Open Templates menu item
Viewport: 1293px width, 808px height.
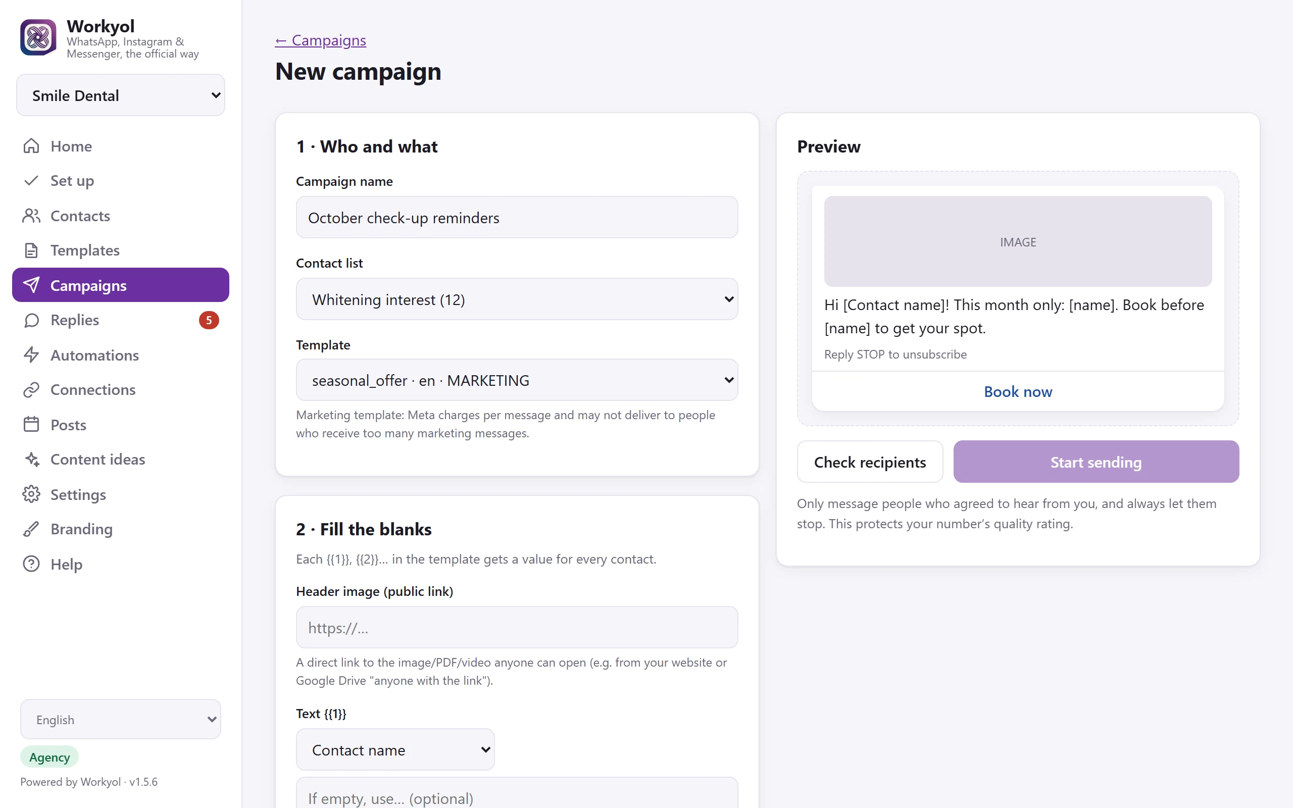[121, 250]
